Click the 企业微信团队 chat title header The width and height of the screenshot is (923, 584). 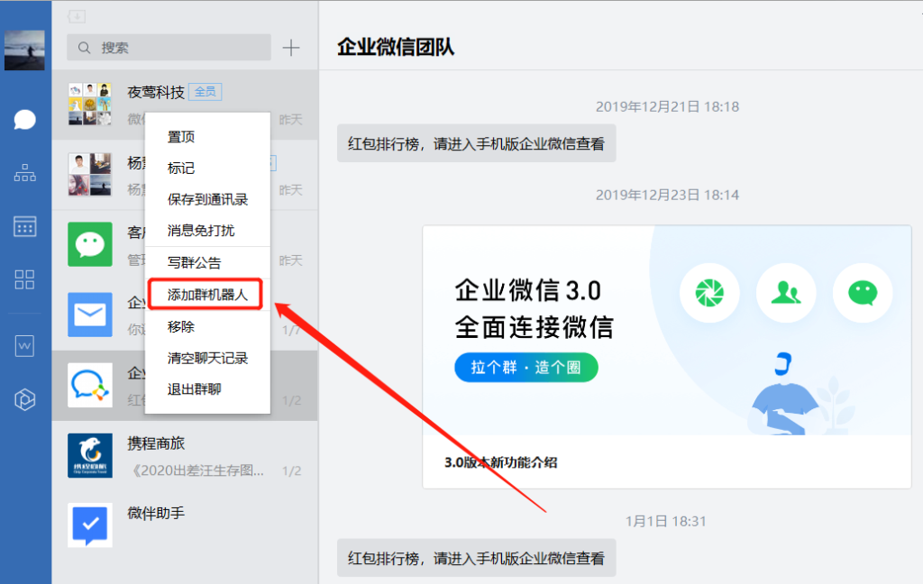396,47
